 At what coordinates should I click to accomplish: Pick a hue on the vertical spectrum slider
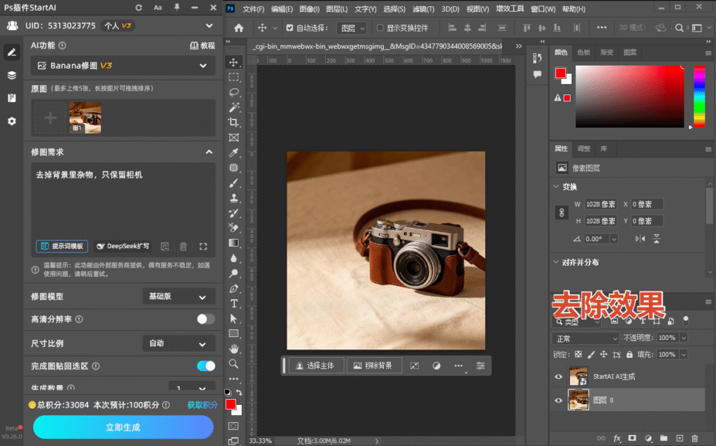click(699, 96)
